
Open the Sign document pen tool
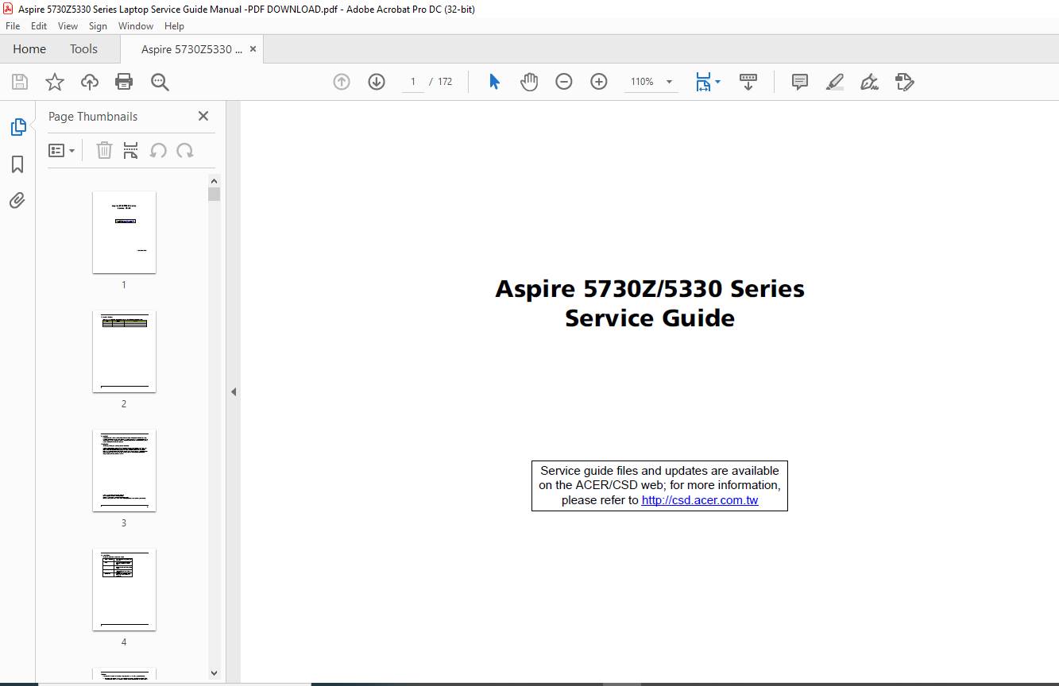point(870,82)
